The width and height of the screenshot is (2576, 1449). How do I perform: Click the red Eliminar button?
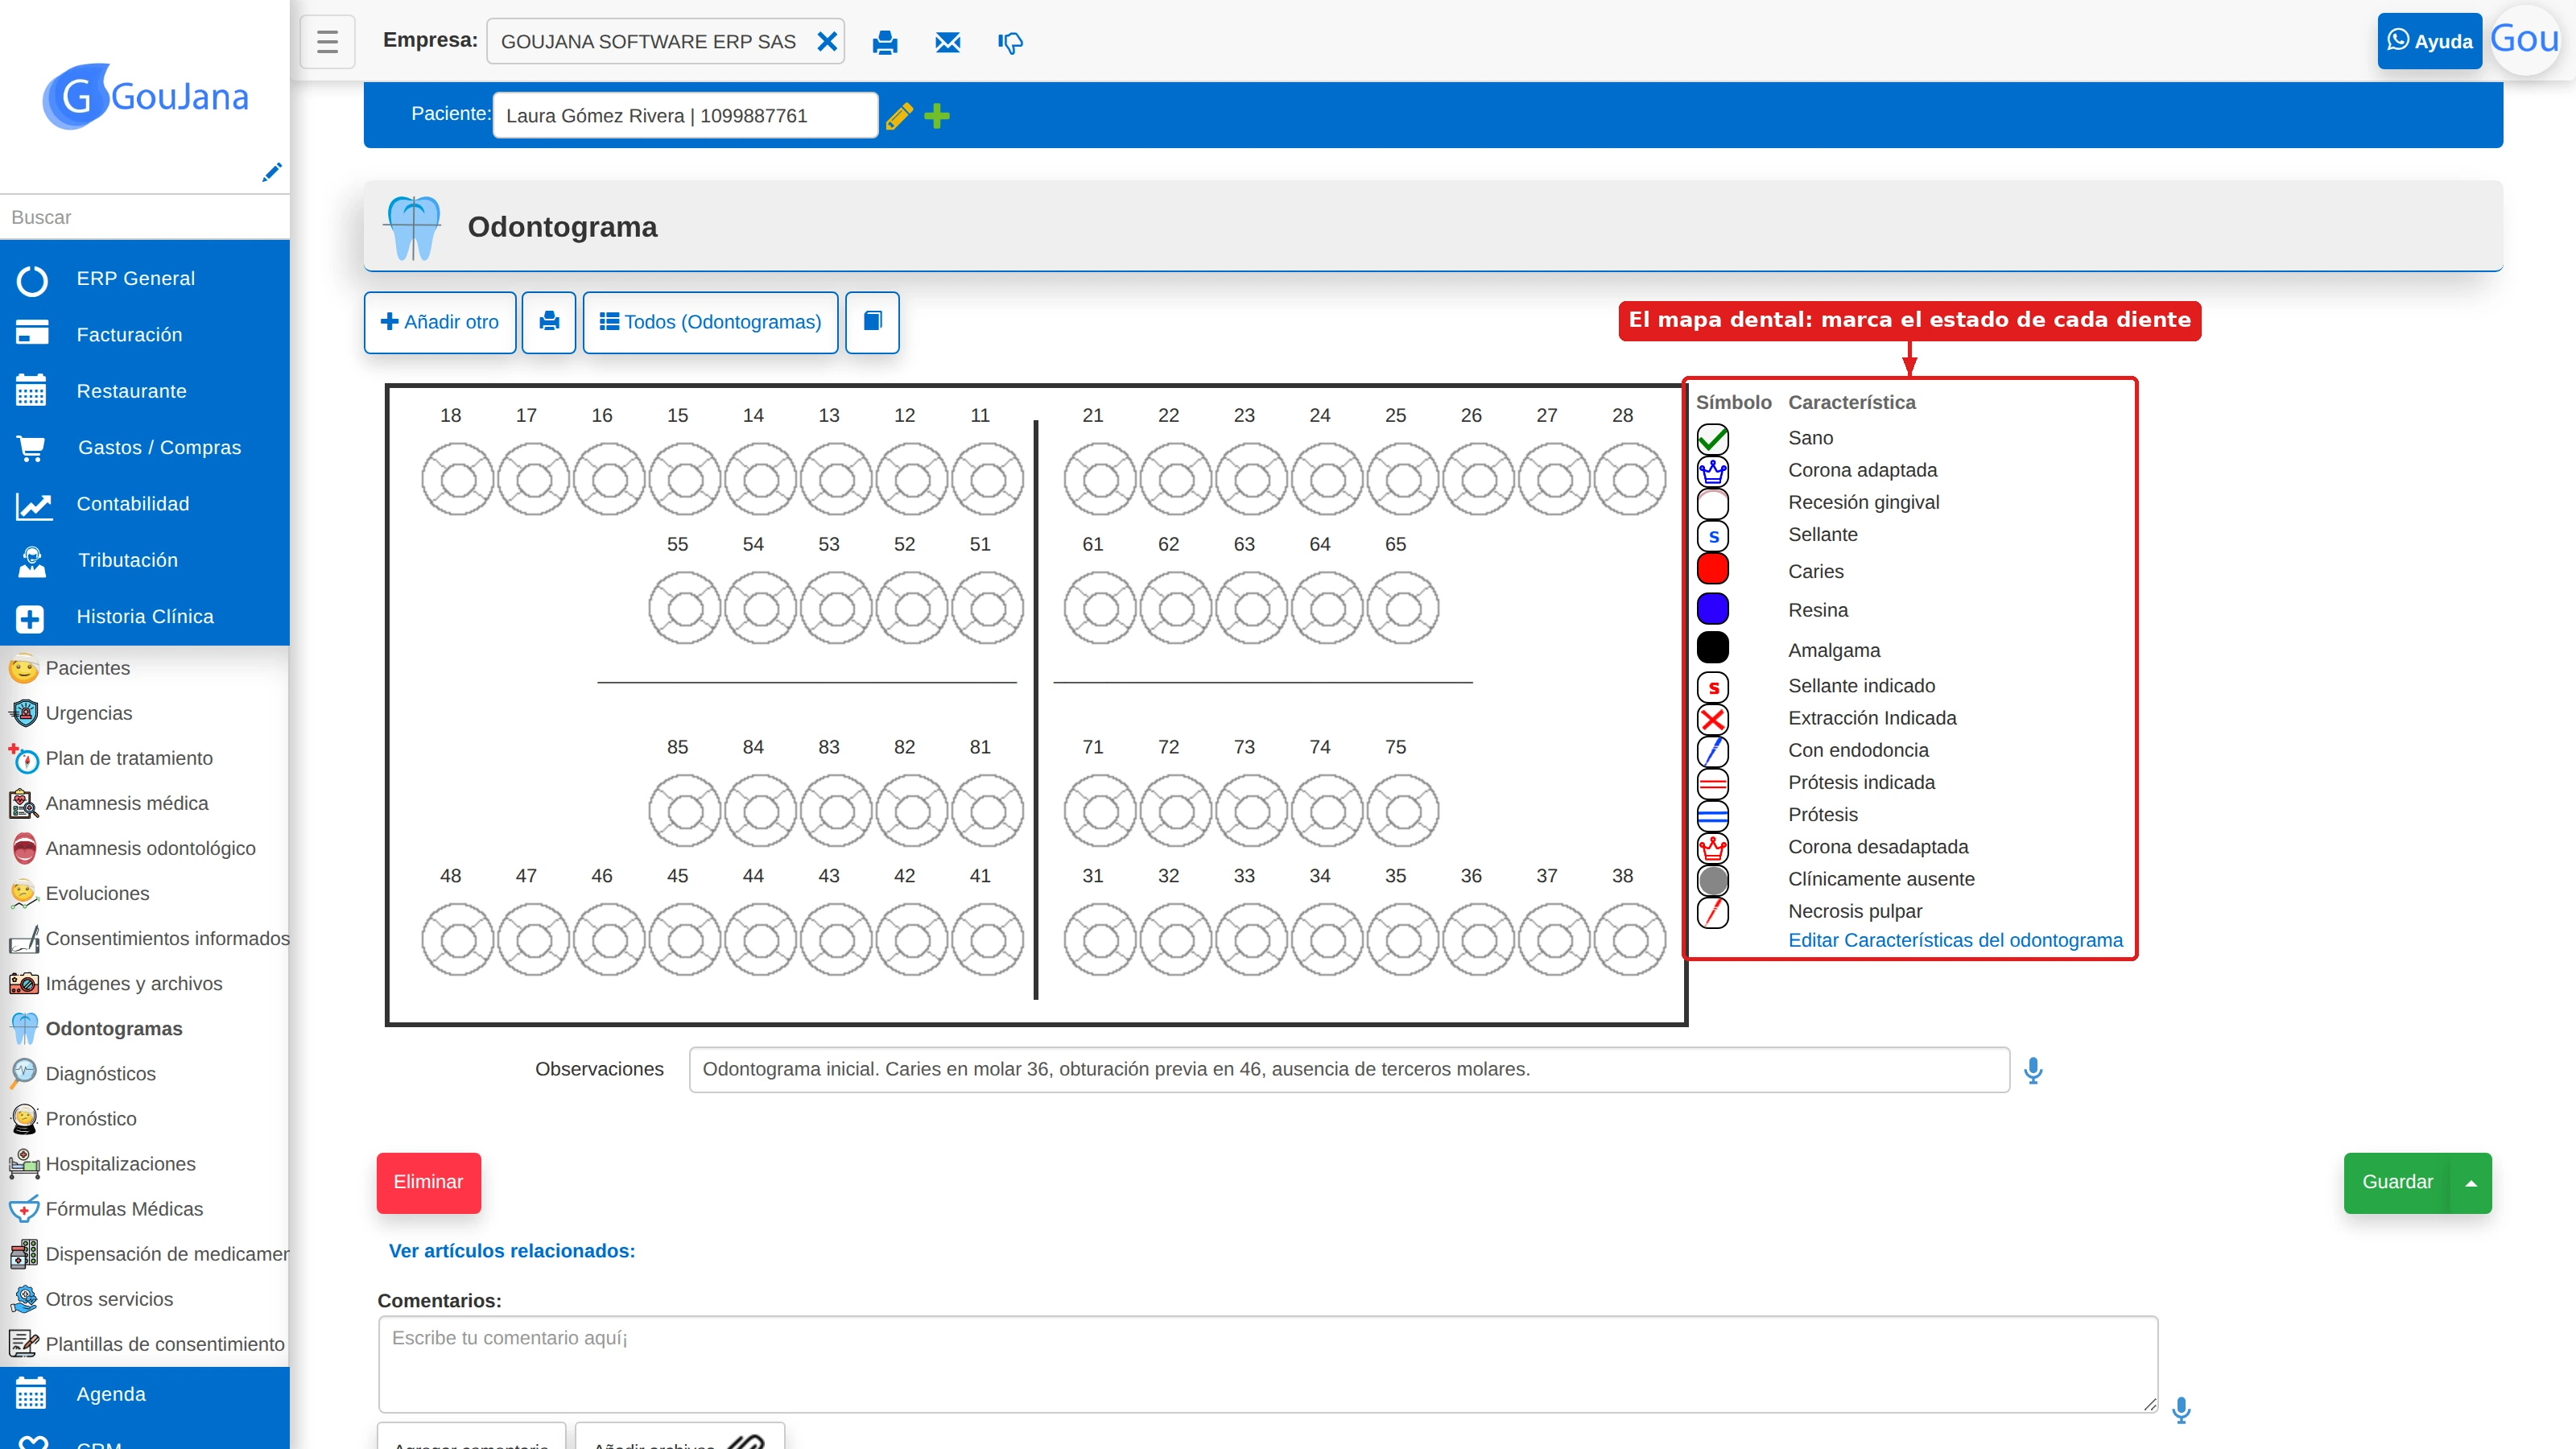(x=428, y=1183)
